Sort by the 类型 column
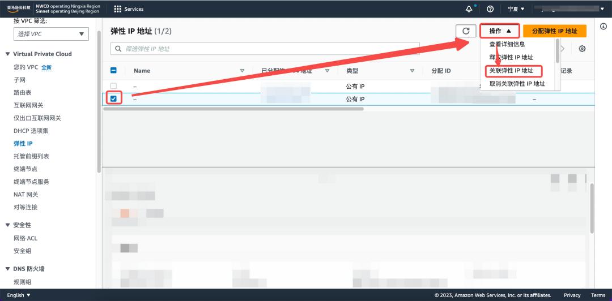This screenshot has width=612, height=301. 412,71
